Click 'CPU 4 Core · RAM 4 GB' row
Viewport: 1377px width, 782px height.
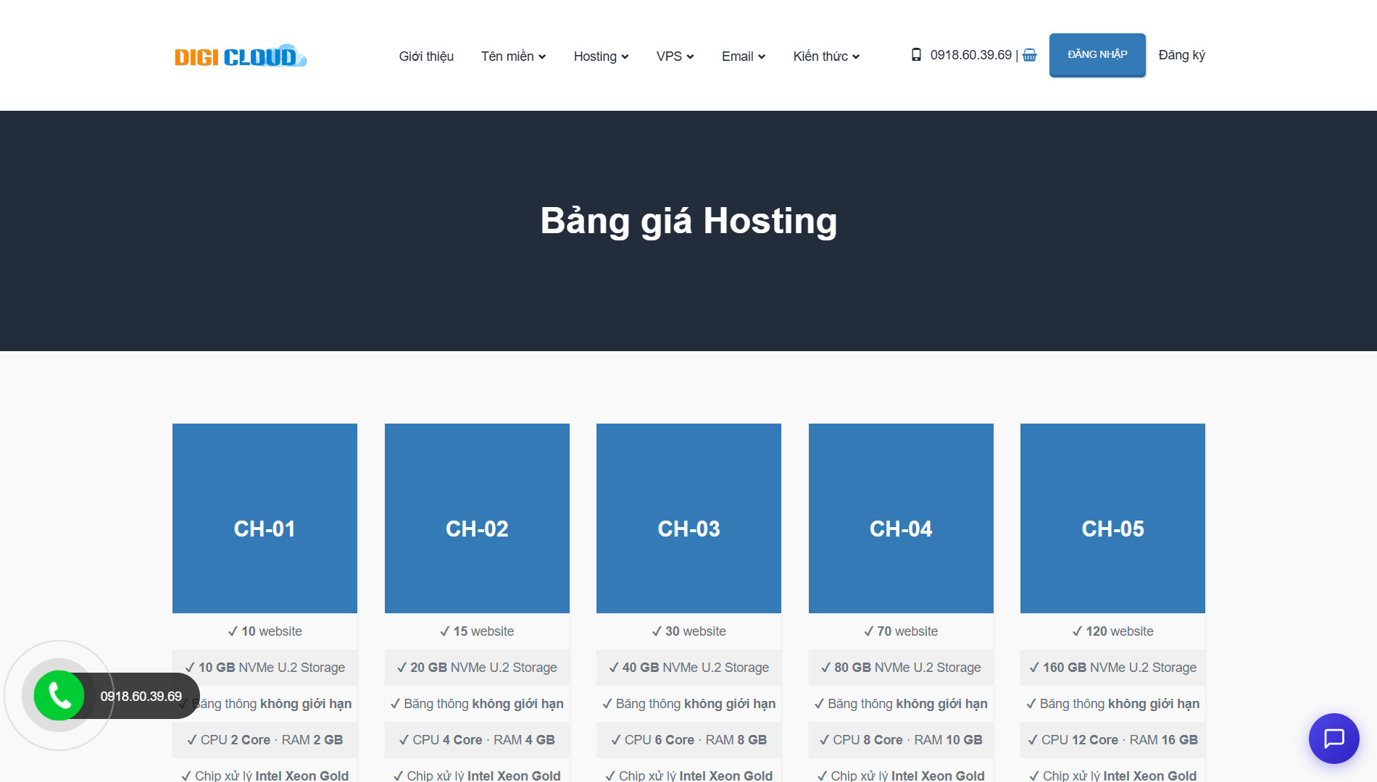tap(477, 740)
